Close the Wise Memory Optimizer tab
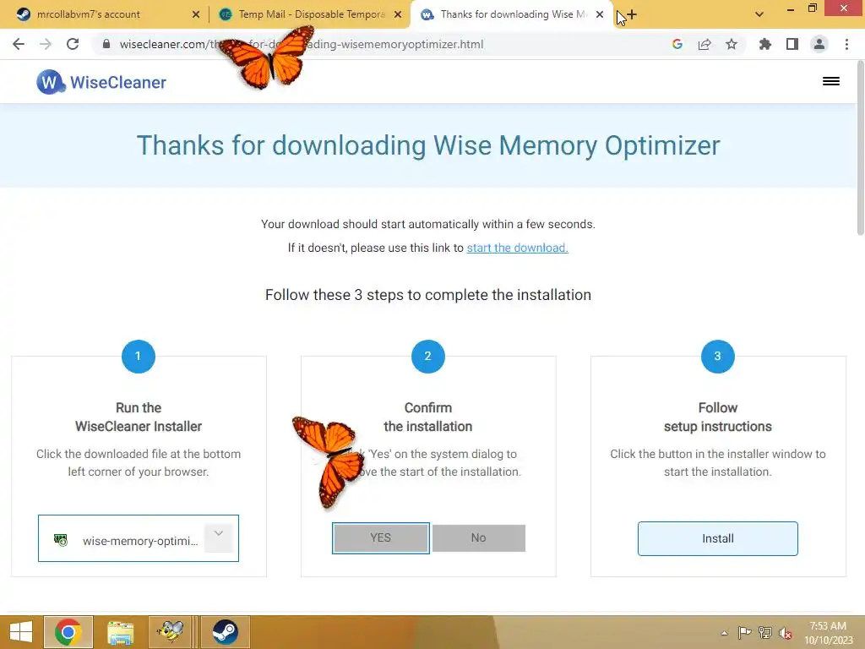The width and height of the screenshot is (865, 649). 600,15
